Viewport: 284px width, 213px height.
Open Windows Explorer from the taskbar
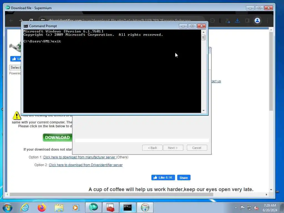[x=59, y=207]
